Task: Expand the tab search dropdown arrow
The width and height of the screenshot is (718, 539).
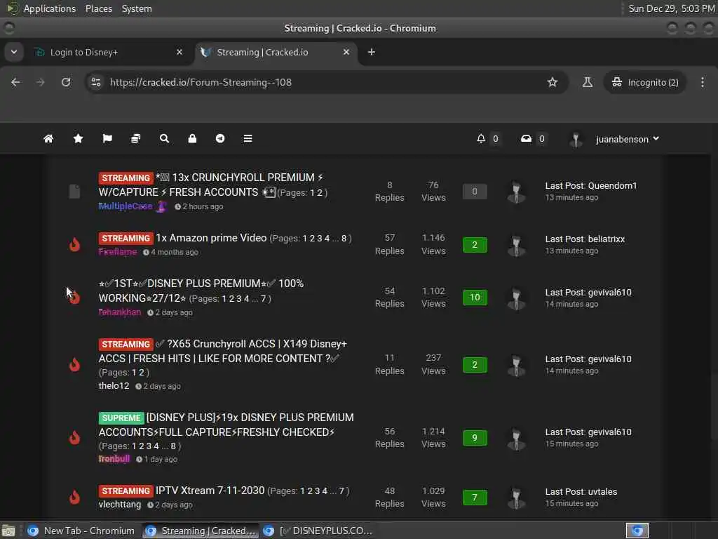Action: 14,52
